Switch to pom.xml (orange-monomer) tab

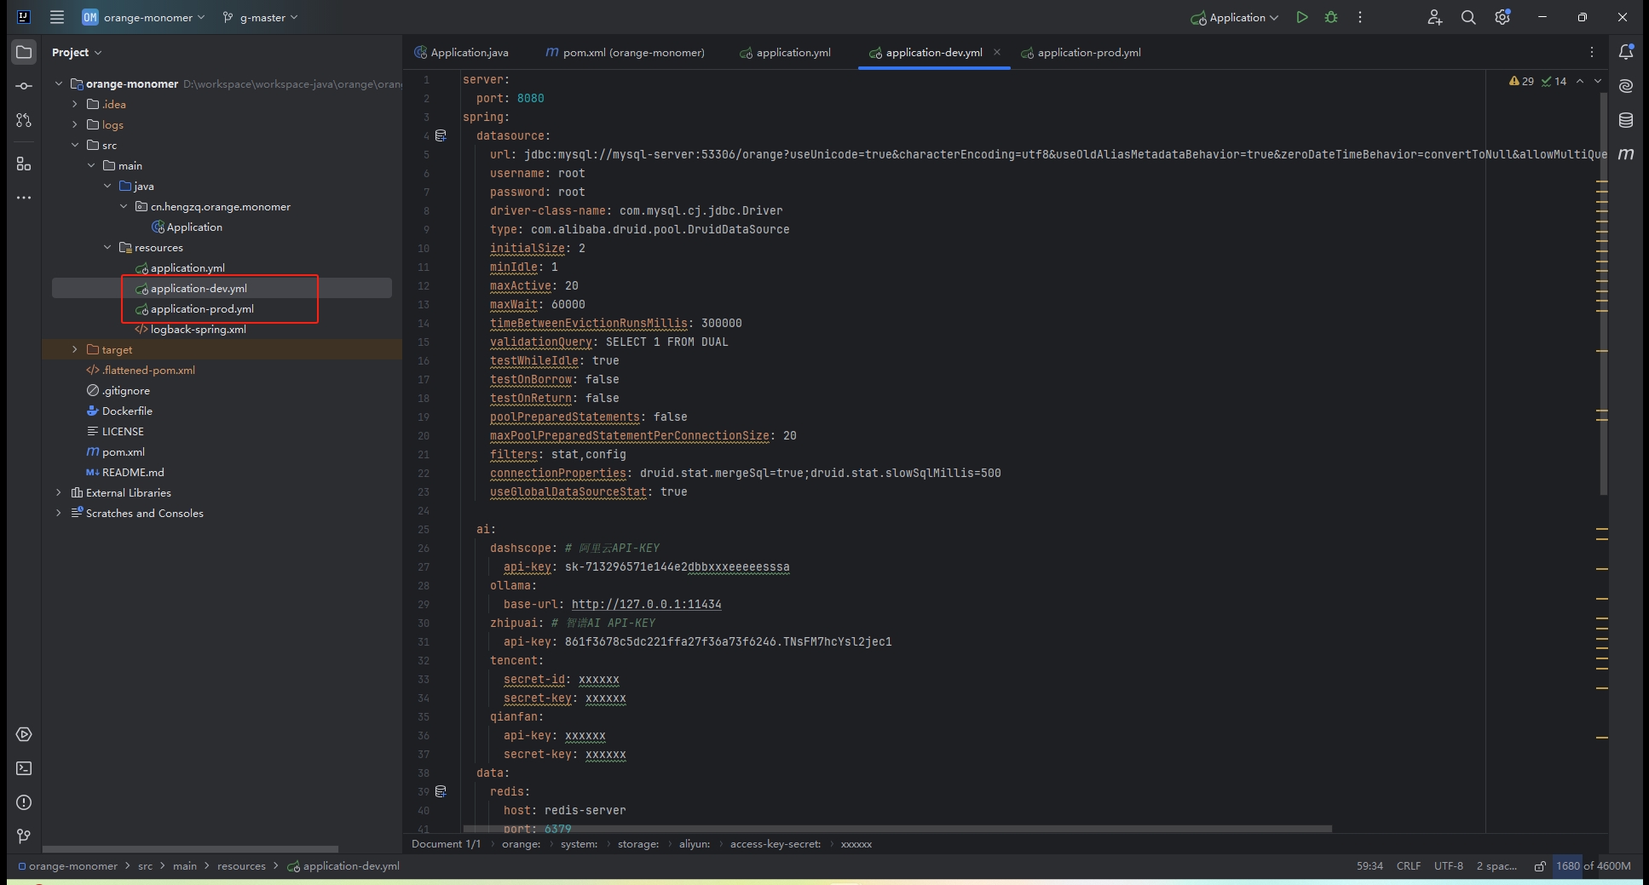[625, 52]
